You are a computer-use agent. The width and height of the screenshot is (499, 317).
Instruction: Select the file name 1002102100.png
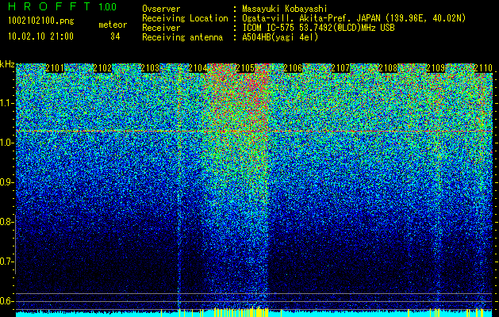click(x=41, y=21)
